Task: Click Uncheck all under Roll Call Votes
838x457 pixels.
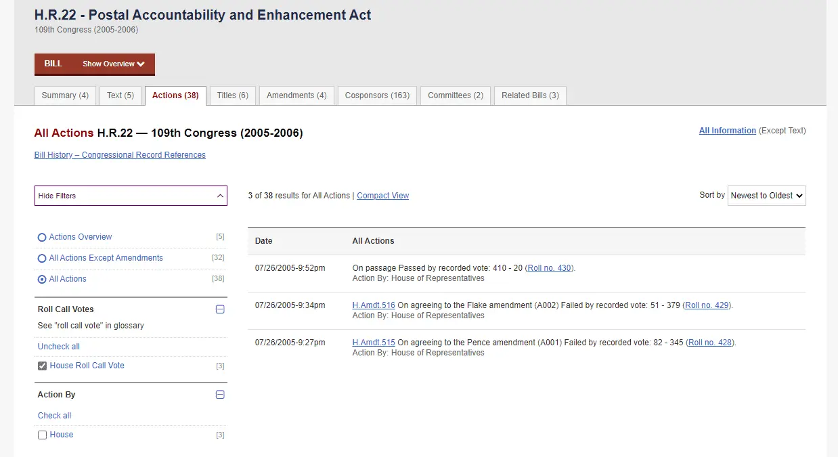Action: (59, 347)
